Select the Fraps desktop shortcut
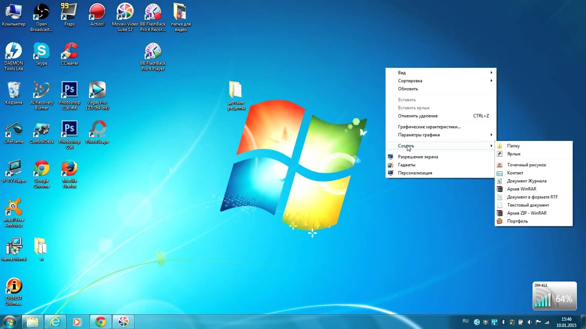 pos(70,15)
